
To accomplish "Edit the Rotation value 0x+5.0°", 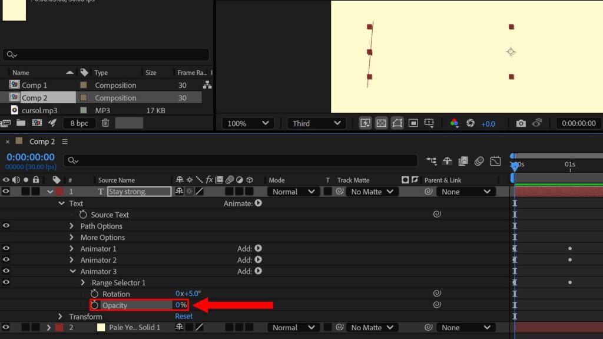I will tap(188, 294).
